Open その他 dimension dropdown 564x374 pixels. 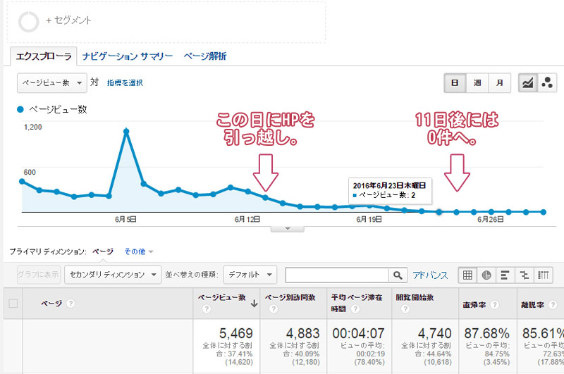[x=138, y=251]
